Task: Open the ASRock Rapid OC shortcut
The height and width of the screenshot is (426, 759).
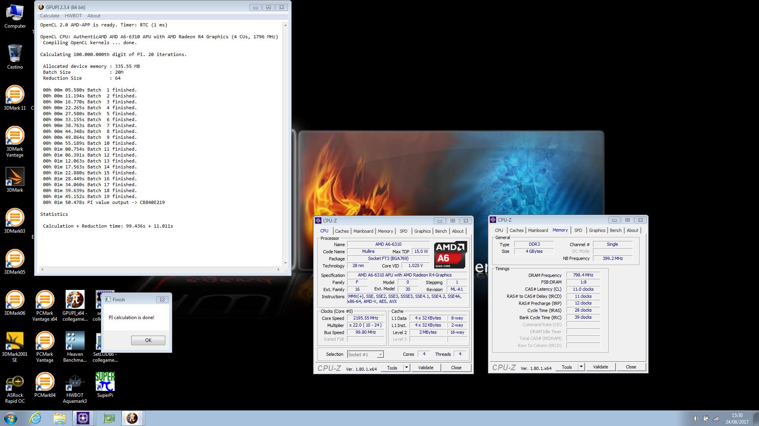Action: coord(15,388)
